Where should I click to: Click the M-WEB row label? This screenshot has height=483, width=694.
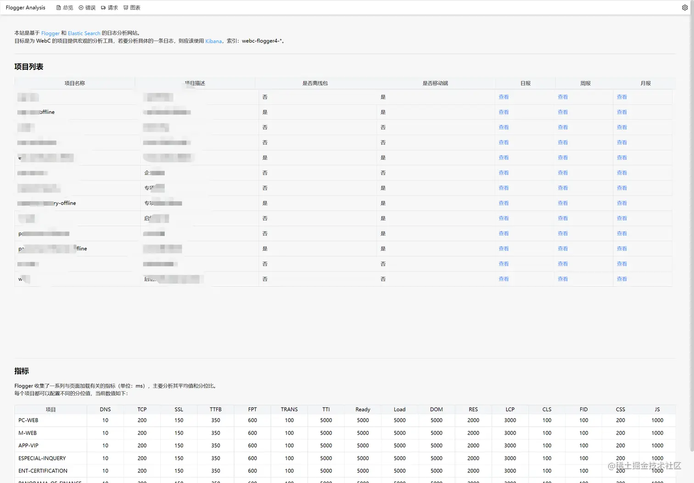[x=28, y=433]
